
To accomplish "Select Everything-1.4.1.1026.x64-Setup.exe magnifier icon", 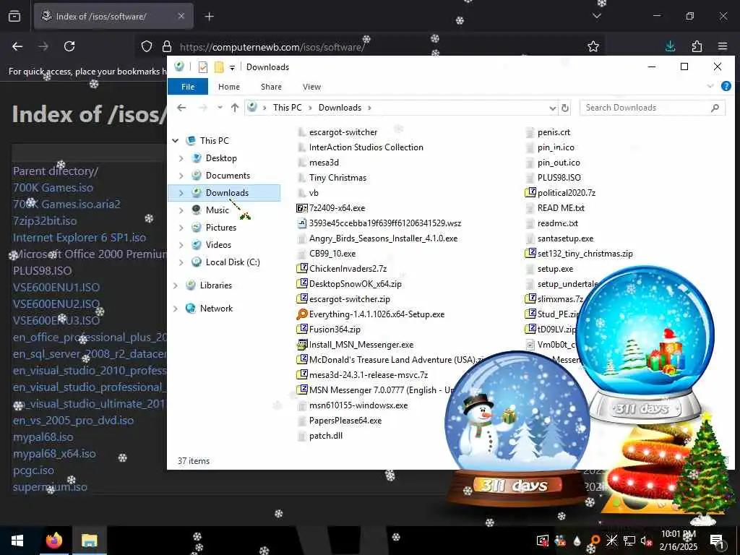I will tap(302, 314).
